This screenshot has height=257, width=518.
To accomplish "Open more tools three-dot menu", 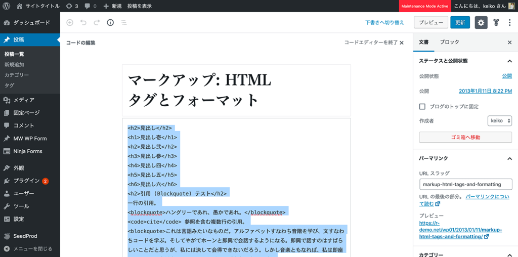I will (x=509, y=22).
